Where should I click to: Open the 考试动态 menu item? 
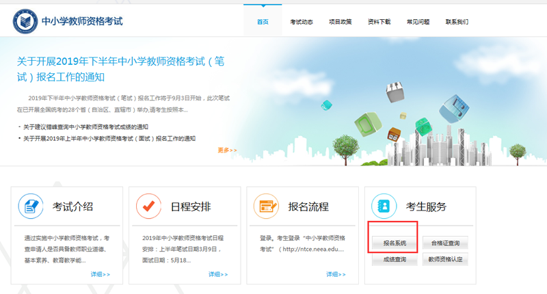[x=302, y=22]
